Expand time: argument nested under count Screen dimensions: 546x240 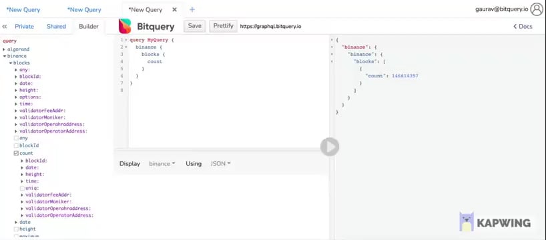pyautogui.click(x=22, y=181)
